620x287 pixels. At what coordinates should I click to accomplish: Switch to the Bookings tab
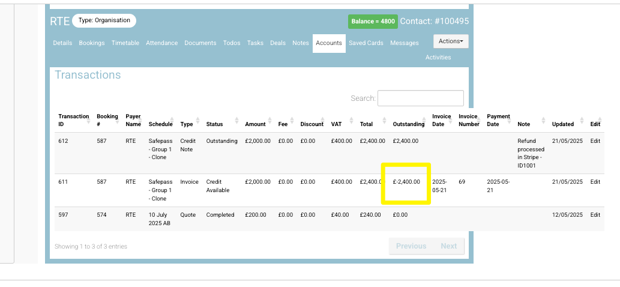[92, 43]
